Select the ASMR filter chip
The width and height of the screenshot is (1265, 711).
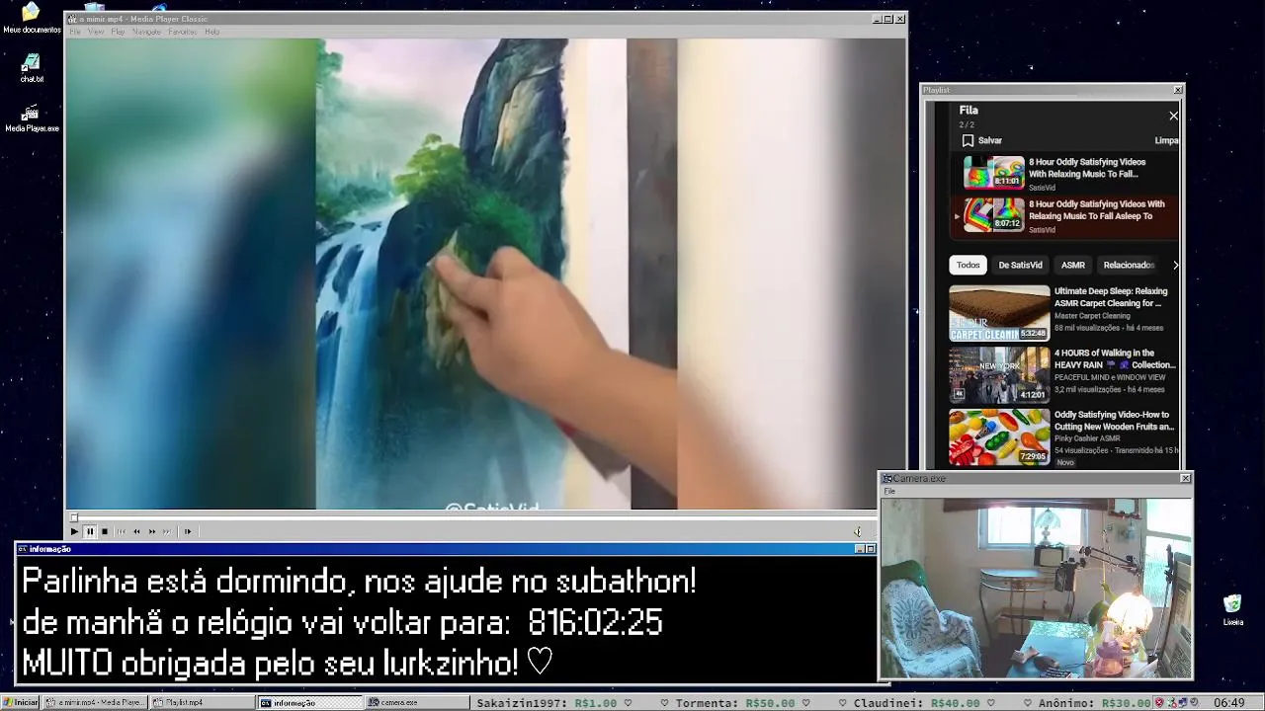click(1073, 265)
